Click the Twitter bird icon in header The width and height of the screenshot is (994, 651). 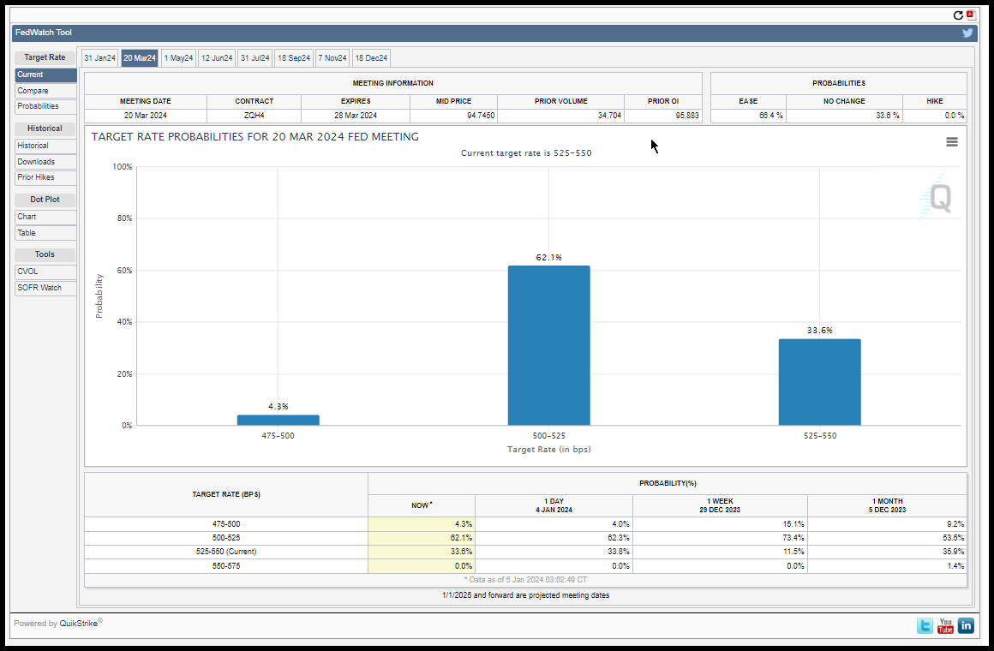[967, 33]
